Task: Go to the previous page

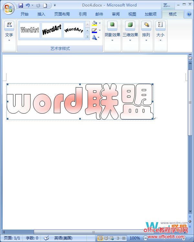Action: [x=190, y=217]
